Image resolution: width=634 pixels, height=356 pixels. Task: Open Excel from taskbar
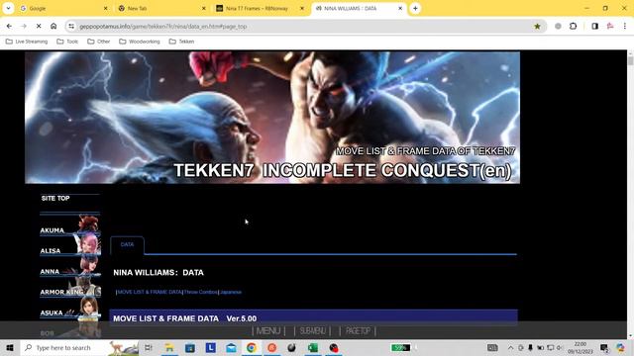[x=313, y=347]
